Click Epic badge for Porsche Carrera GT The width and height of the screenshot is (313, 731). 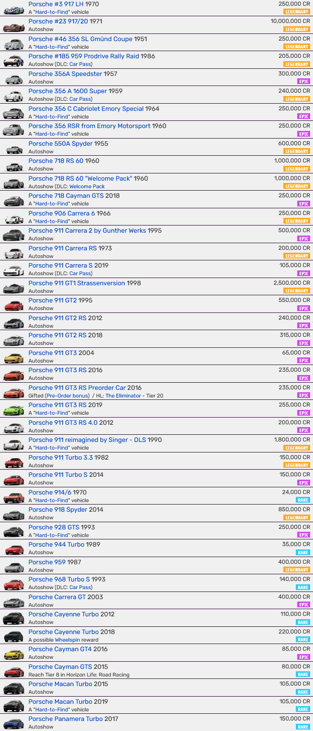click(x=303, y=605)
